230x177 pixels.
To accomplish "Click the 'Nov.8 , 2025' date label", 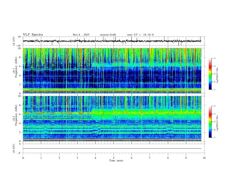I will [81, 35].
